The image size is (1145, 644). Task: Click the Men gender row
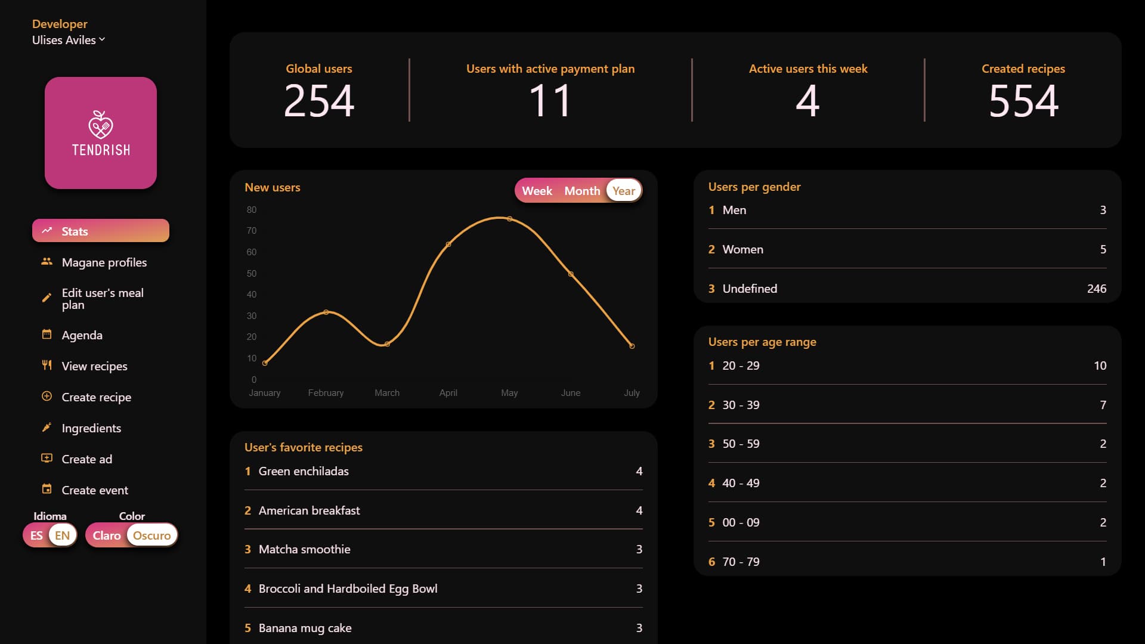click(907, 210)
